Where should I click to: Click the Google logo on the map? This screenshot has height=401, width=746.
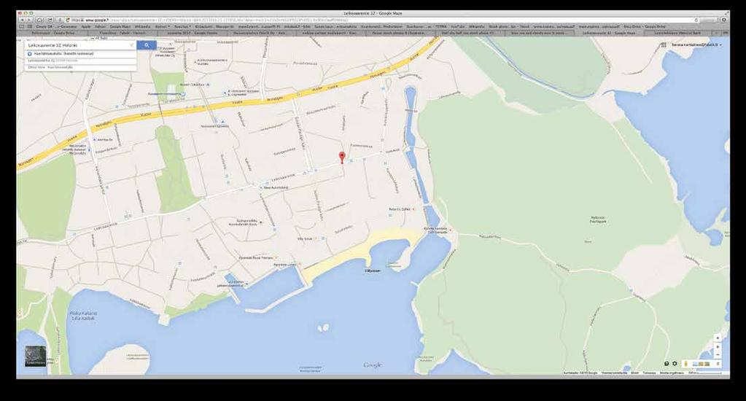coord(373,365)
